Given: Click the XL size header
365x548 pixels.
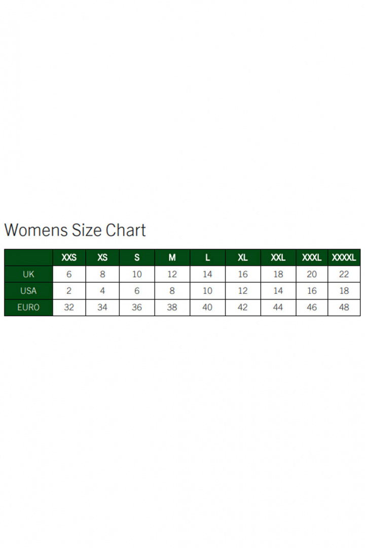Looking at the screenshot, I should [x=243, y=258].
